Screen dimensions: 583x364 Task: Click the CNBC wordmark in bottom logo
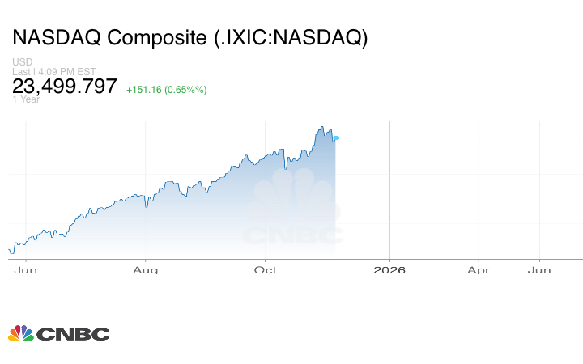72,334
